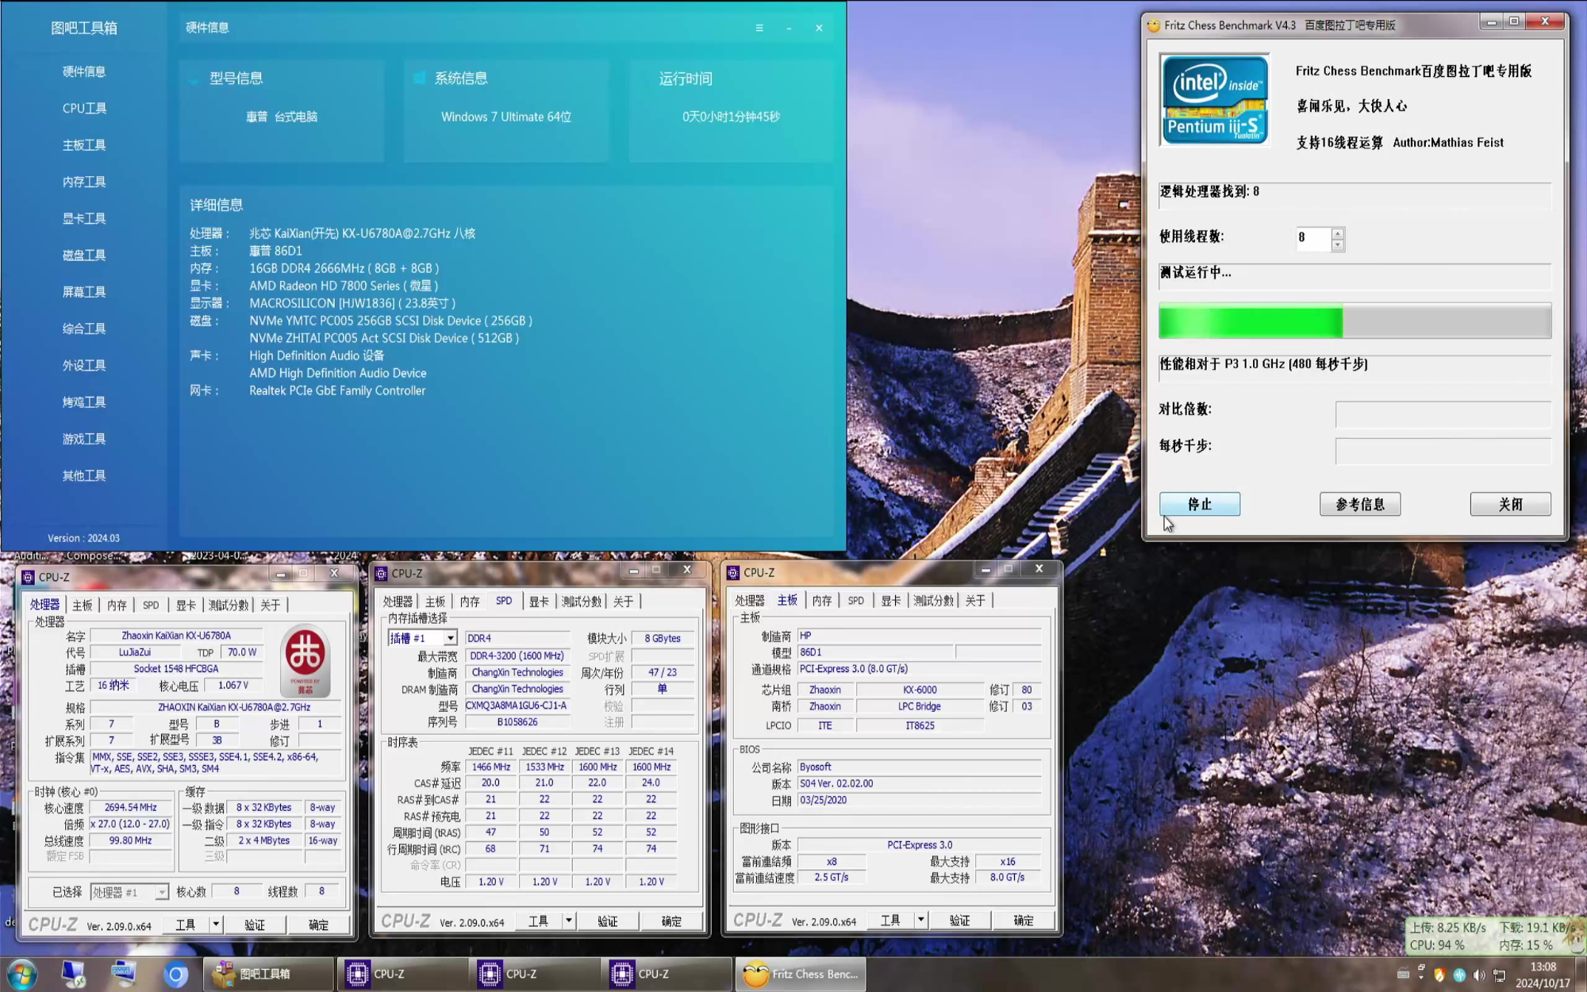Open the volume speaker icon in system tray
The image size is (1587, 992).
(1479, 975)
